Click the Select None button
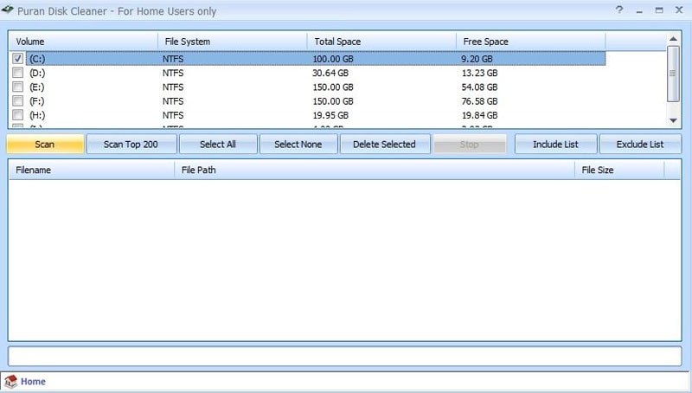 [298, 145]
